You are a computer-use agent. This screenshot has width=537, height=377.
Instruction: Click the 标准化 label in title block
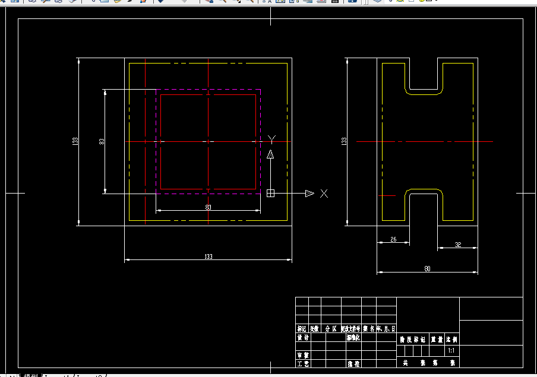[353, 338]
